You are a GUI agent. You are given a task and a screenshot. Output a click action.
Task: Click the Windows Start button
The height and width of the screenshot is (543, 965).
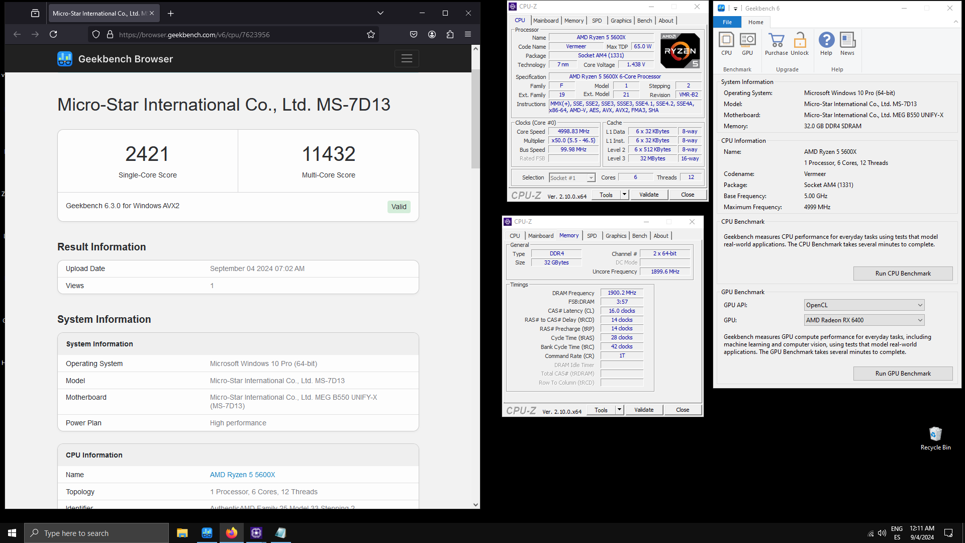pyautogui.click(x=12, y=533)
